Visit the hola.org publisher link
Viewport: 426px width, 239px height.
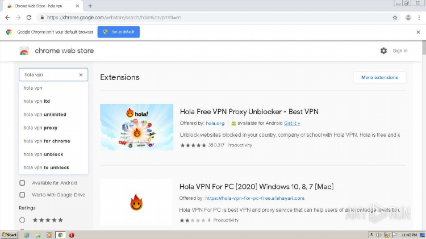coord(215,123)
